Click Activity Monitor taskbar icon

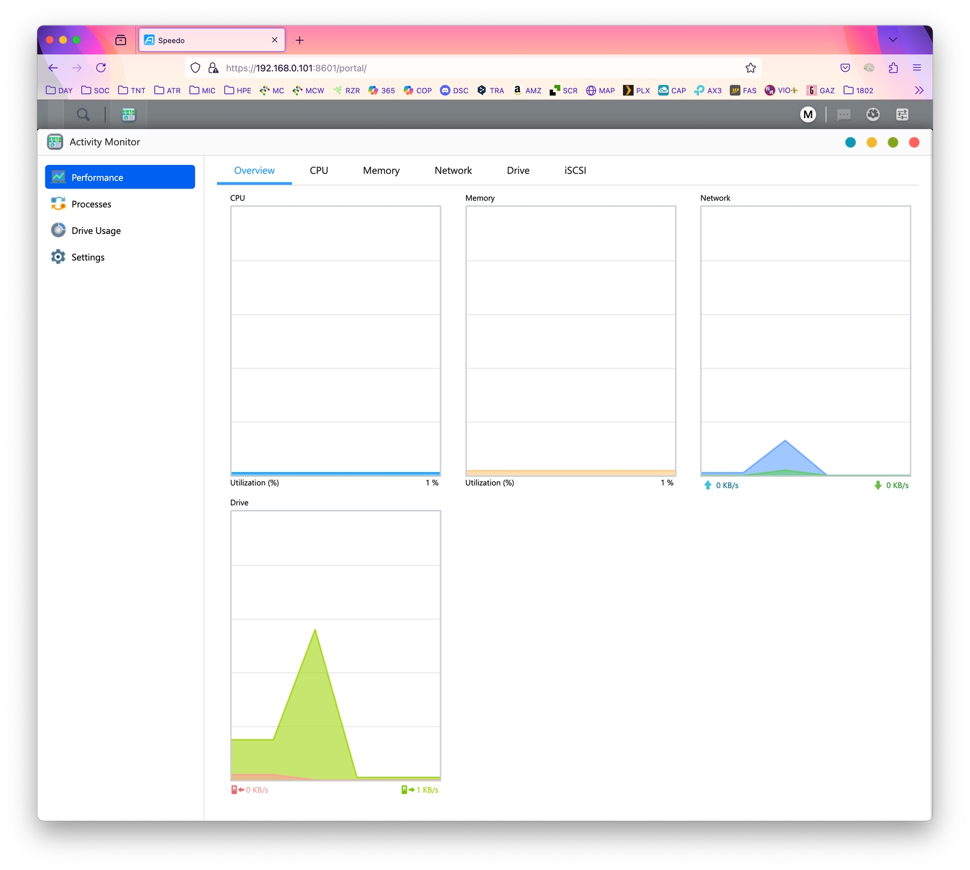tap(129, 115)
